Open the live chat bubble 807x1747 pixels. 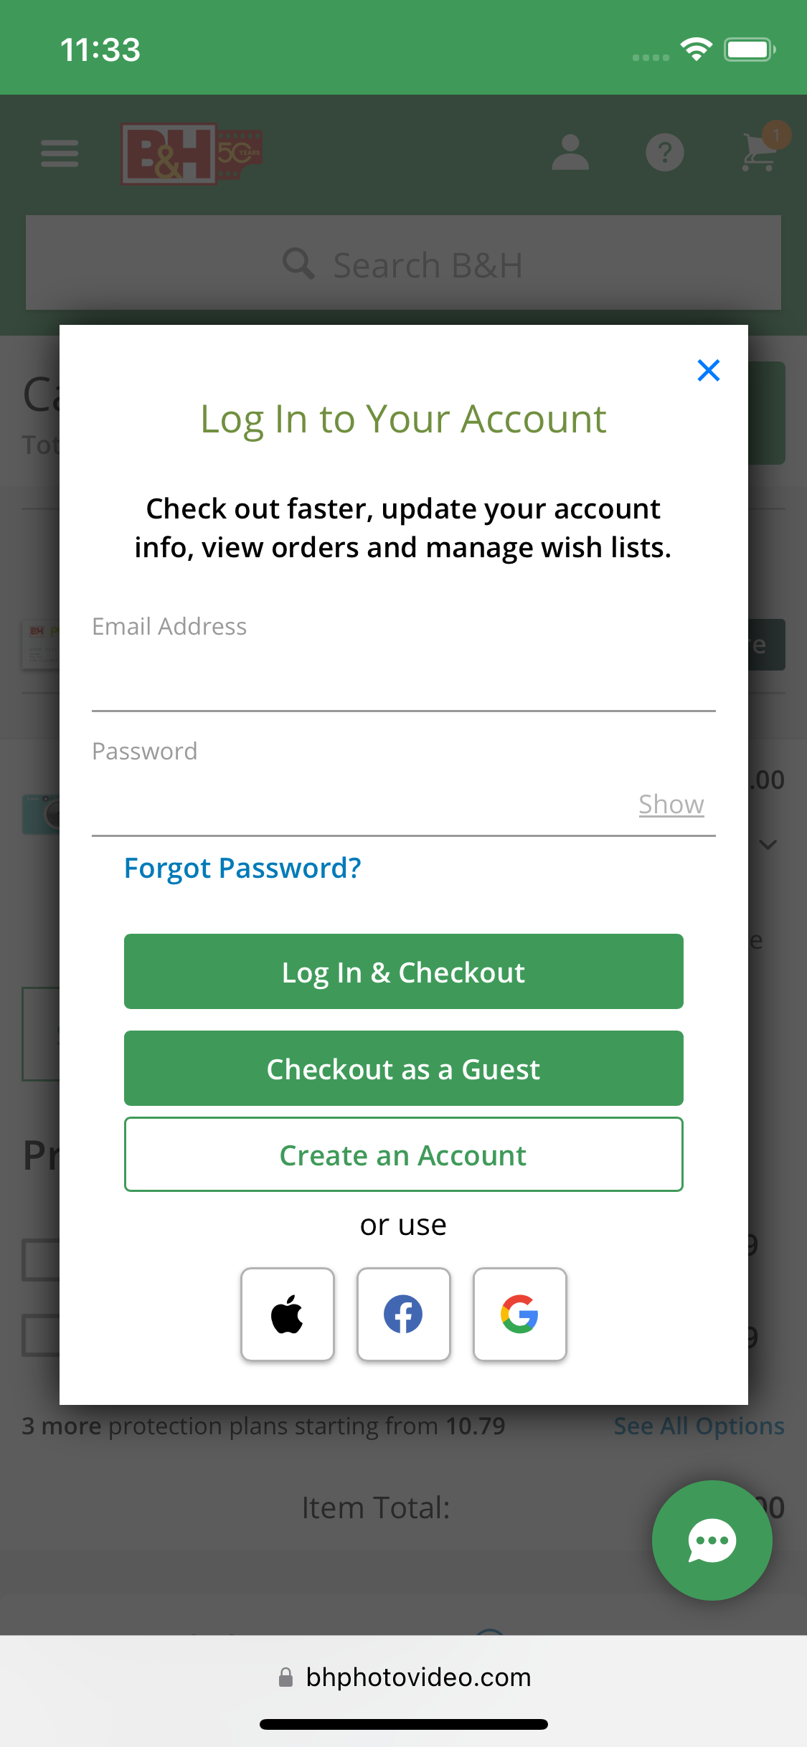712,1540
